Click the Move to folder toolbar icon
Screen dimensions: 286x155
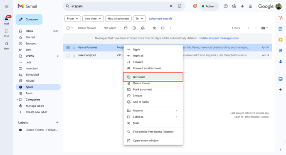click(155, 28)
